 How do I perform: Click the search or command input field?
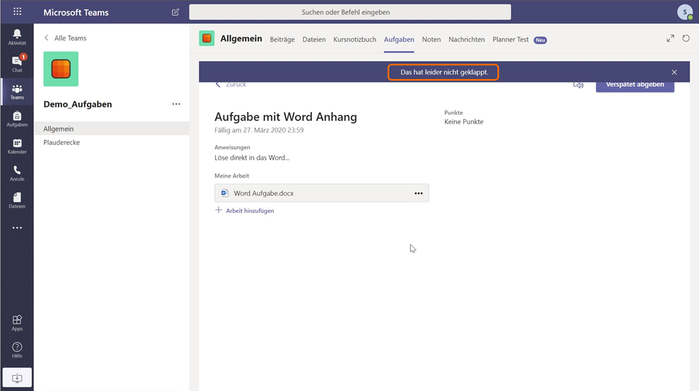coord(349,12)
